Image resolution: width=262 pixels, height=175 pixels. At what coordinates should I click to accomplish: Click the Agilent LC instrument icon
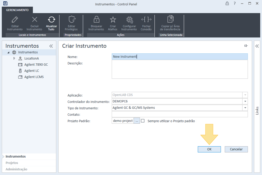point(20,71)
